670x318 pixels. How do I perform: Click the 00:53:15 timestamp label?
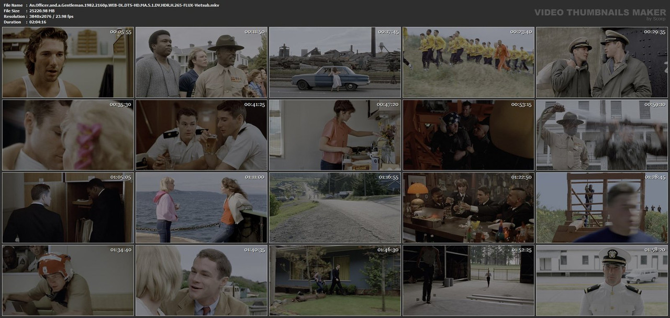(x=521, y=105)
